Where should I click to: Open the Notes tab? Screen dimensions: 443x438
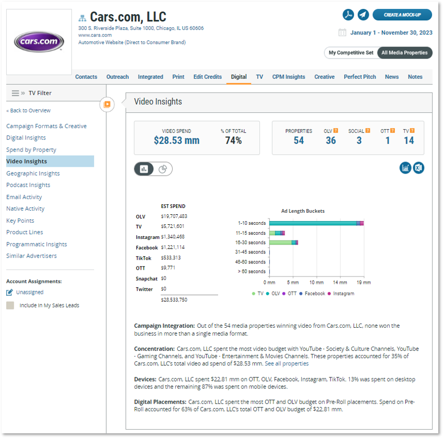click(415, 77)
